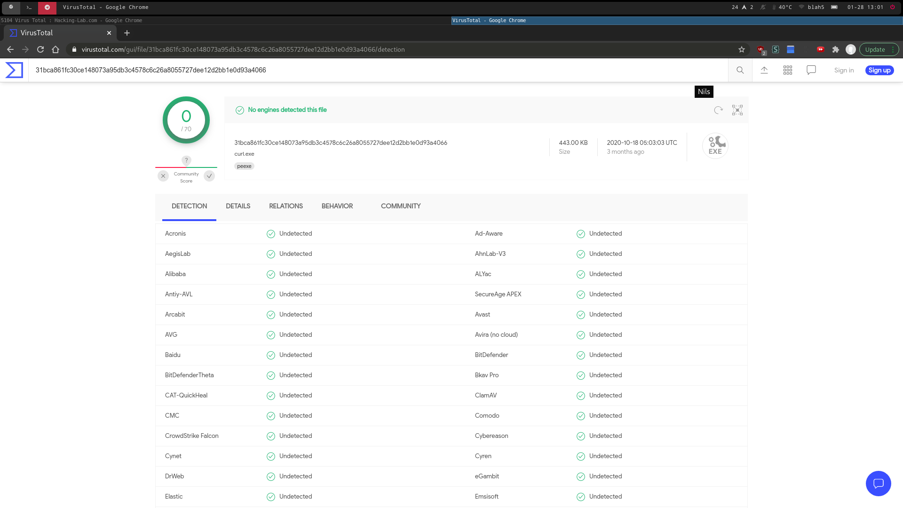Open the graph view icon
Viewport: 903px width, 508px height.
coord(737,110)
